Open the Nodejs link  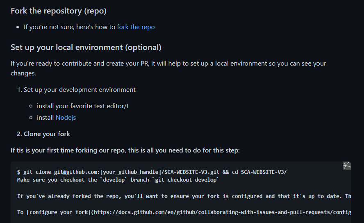(66, 118)
